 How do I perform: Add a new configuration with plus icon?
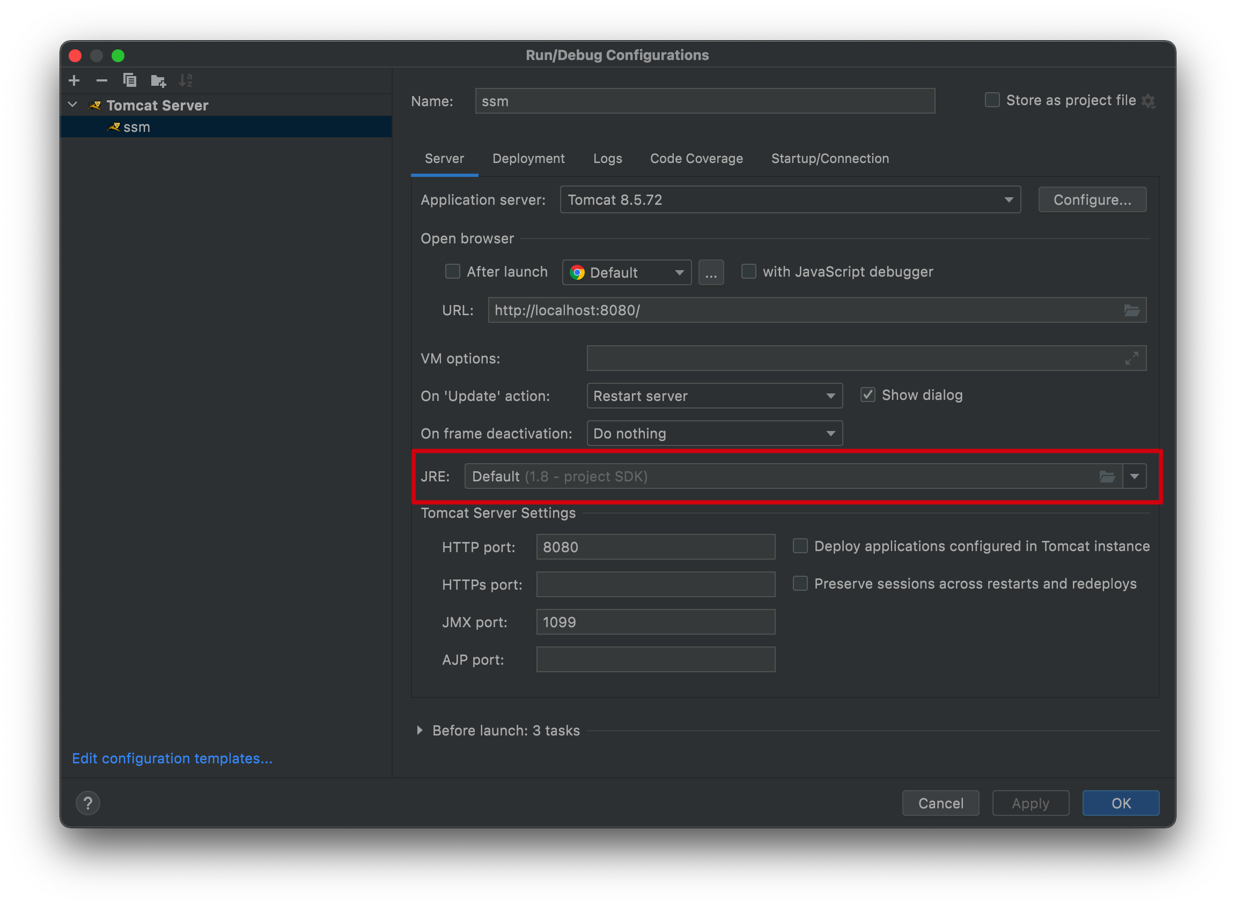coord(74,81)
